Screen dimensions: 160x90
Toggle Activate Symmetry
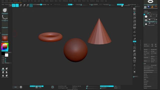(132, 4)
